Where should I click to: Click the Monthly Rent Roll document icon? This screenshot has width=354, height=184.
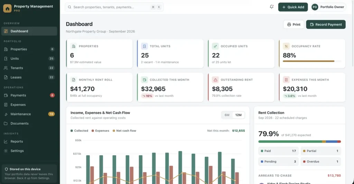(x=73, y=80)
